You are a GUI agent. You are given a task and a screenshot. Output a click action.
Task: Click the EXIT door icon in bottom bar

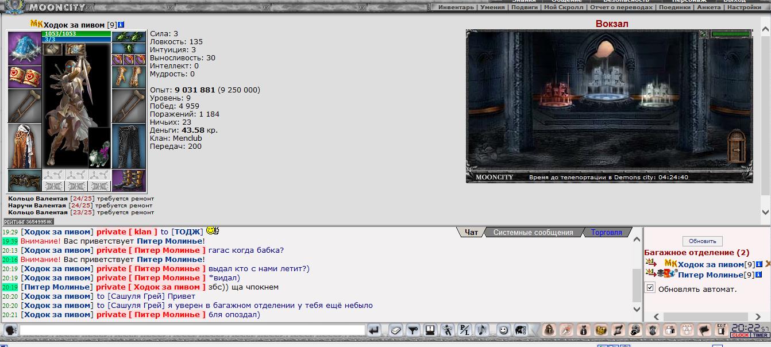pyautogui.click(x=721, y=330)
